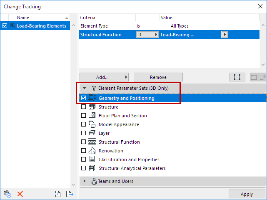Enable the Floor Plan and Section checkbox
Screen dimensions: 267x200
pyautogui.click(x=84, y=116)
